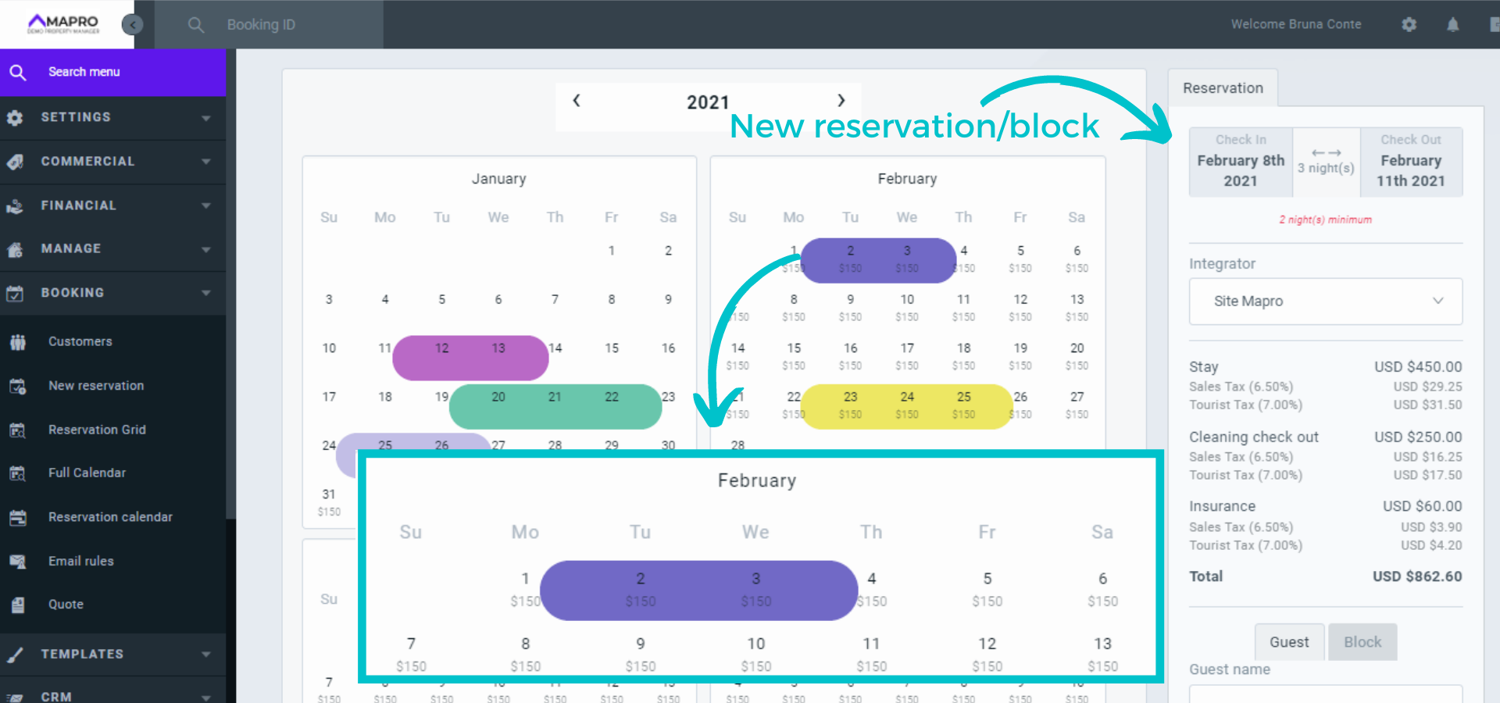Open the Reservation Grid page
Screen dimensions: 1500x703
97,430
